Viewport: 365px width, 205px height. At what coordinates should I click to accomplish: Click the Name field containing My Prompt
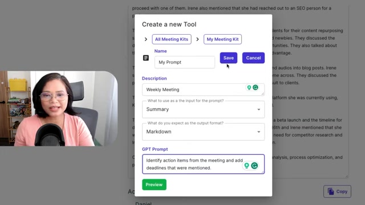click(185, 62)
